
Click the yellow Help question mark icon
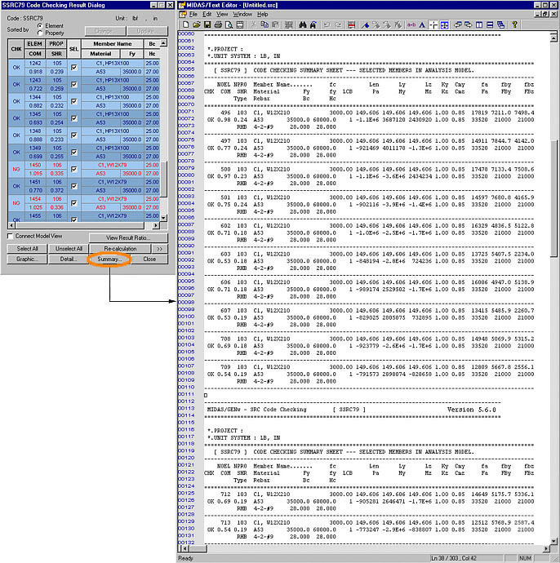click(x=514, y=25)
